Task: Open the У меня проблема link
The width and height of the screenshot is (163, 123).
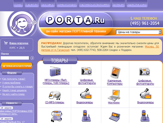Action: click(11, 83)
